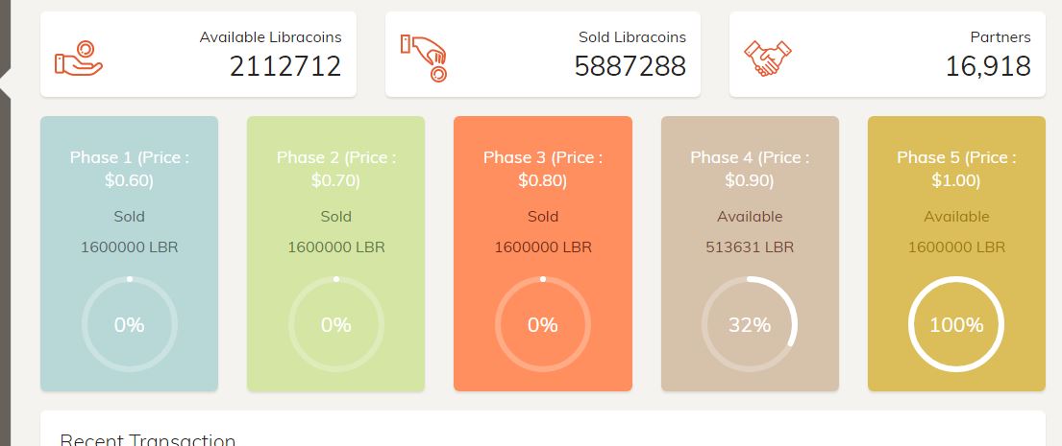Image resolution: width=1062 pixels, height=446 pixels.
Task: Select the Phase 2 price $0.70 heading
Action: point(335,168)
